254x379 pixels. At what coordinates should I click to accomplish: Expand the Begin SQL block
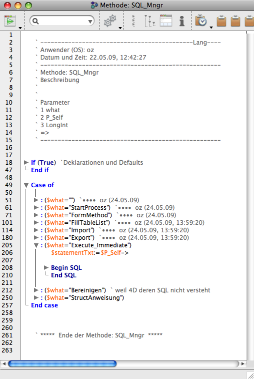(46, 267)
